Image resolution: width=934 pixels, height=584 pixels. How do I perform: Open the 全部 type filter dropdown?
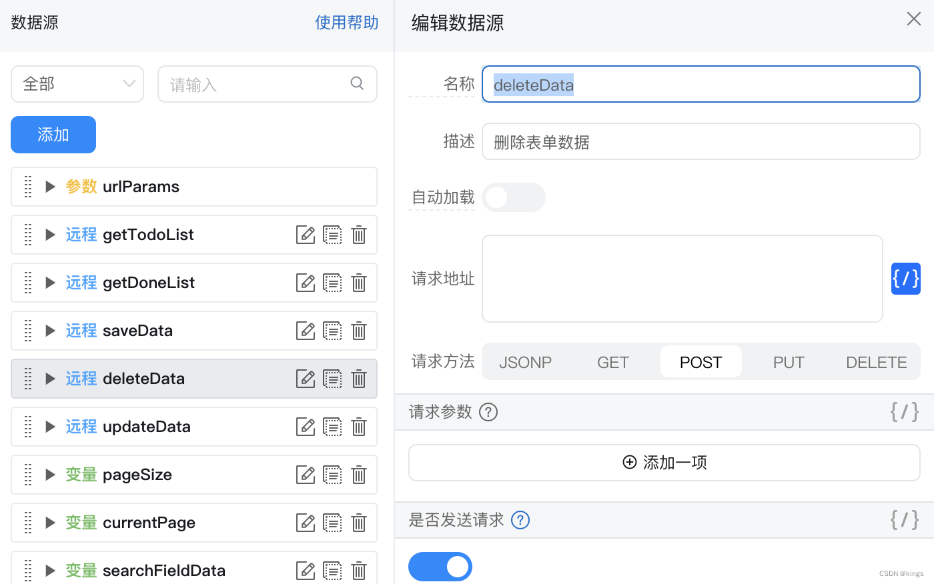[x=77, y=84]
